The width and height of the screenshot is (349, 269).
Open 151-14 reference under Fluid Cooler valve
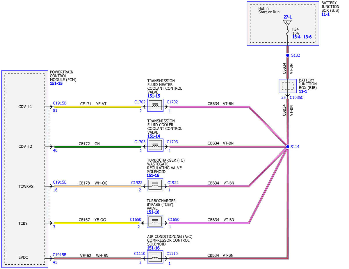(154, 136)
